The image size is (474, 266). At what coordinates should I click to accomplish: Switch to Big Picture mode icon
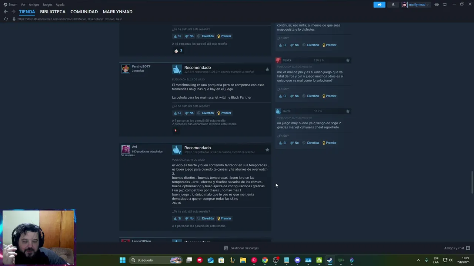click(445, 5)
